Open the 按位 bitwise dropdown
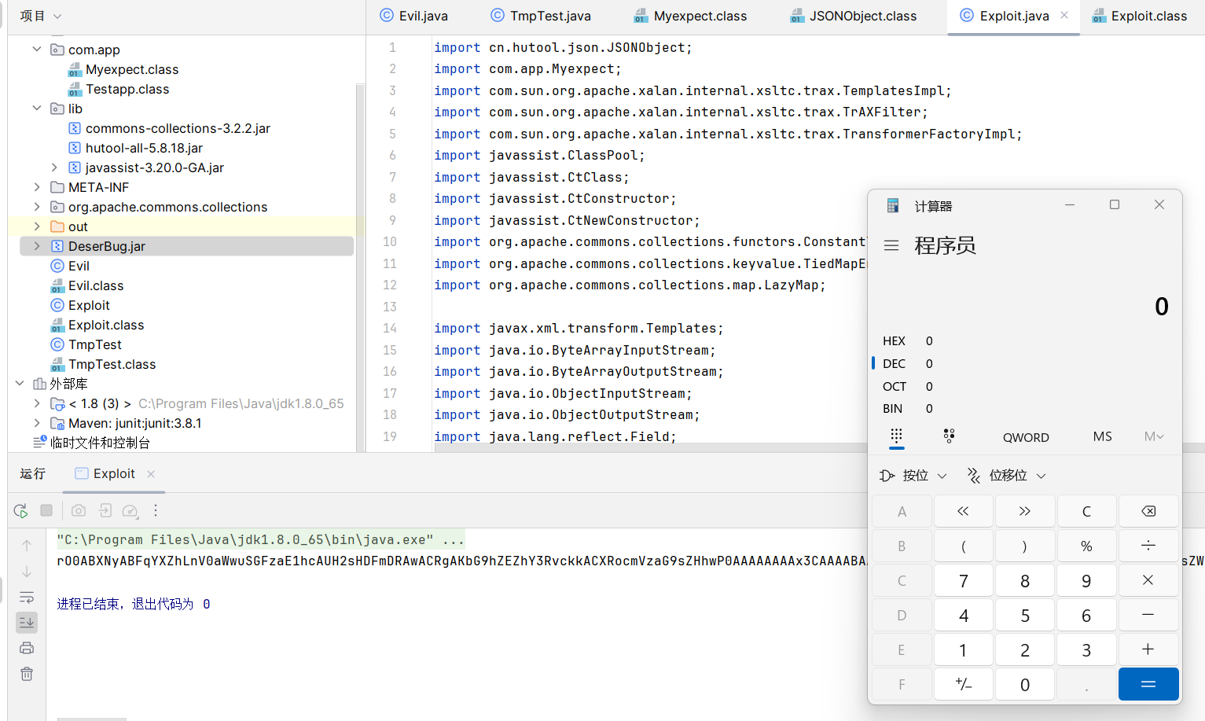The image size is (1205, 721). (913, 476)
